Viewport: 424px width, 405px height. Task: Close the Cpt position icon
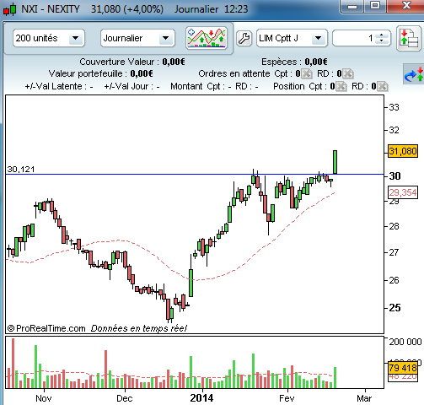coord(341,86)
